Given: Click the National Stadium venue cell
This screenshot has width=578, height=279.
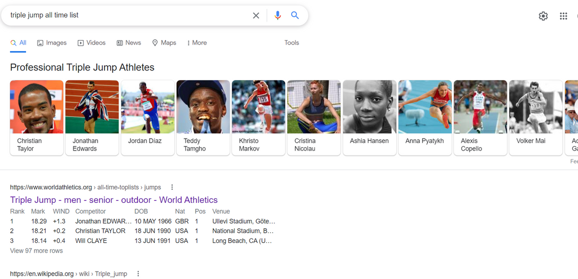Looking at the screenshot, I should pyautogui.click(x=243, y=231).
